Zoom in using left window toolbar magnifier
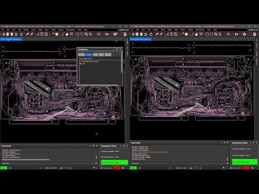Screen dimensions: 259x194 [86, 34]
